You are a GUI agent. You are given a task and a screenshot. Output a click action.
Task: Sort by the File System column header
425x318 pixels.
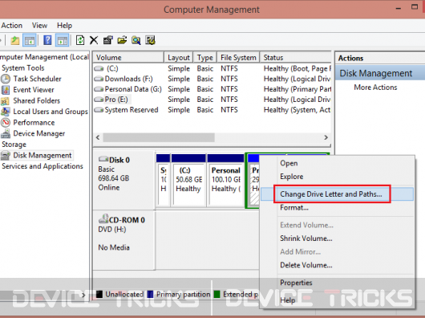tap(238, 58)
